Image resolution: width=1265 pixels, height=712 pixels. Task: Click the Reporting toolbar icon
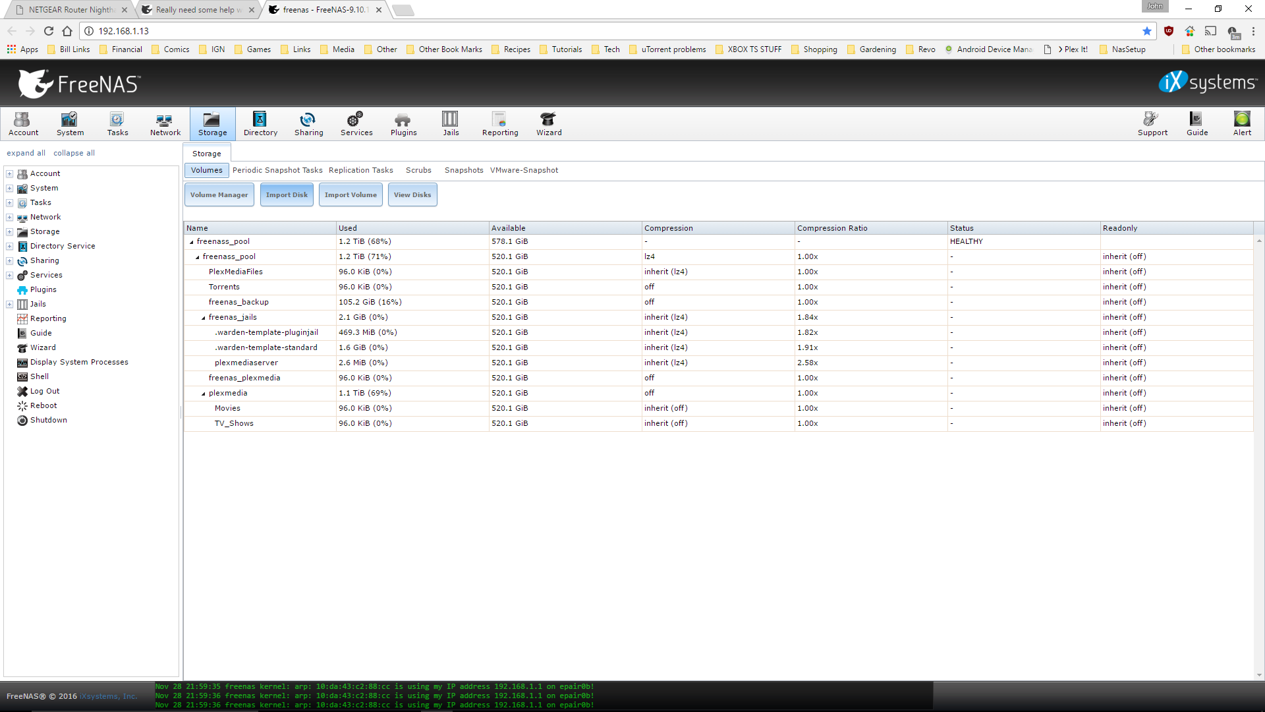pos(499,123)
